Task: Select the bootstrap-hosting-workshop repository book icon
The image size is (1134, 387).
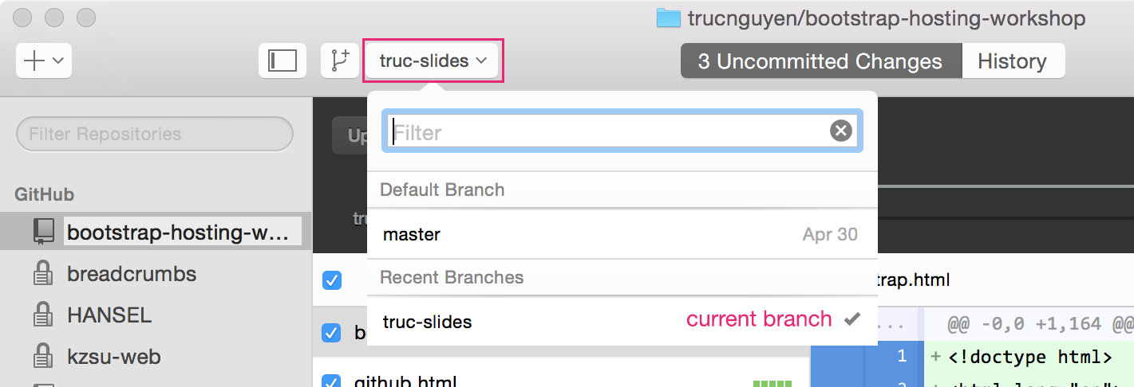Action: click(x=43, y=232)
